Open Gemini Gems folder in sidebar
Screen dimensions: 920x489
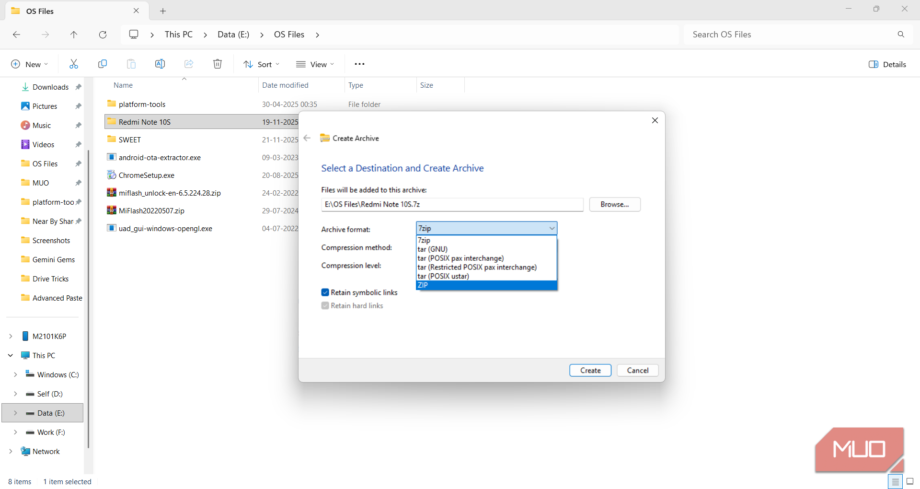point(54,259)
